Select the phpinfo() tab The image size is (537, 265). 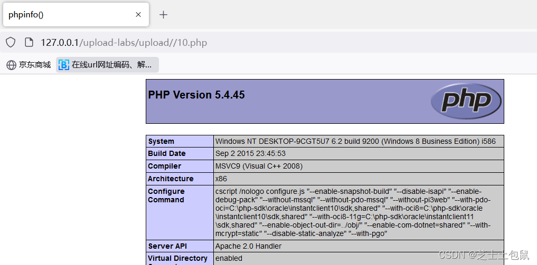point(76,15)
